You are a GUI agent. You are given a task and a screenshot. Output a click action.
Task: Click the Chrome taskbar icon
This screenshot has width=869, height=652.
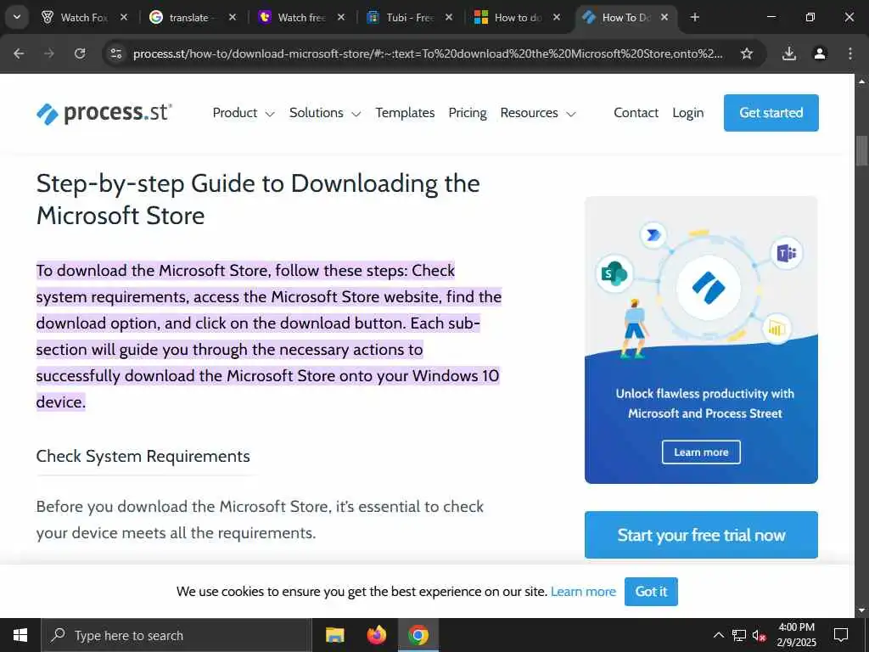[x=418, y=635]
